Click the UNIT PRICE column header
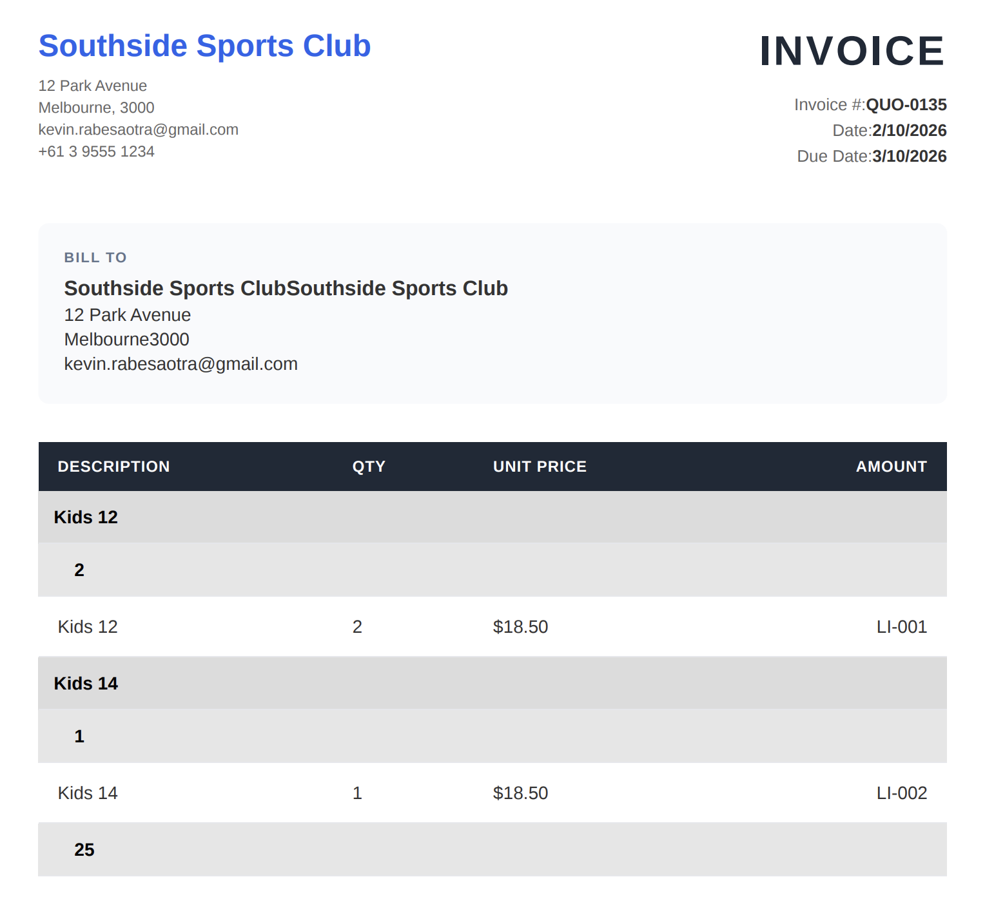985x897 pixels. tap(540, 467)
